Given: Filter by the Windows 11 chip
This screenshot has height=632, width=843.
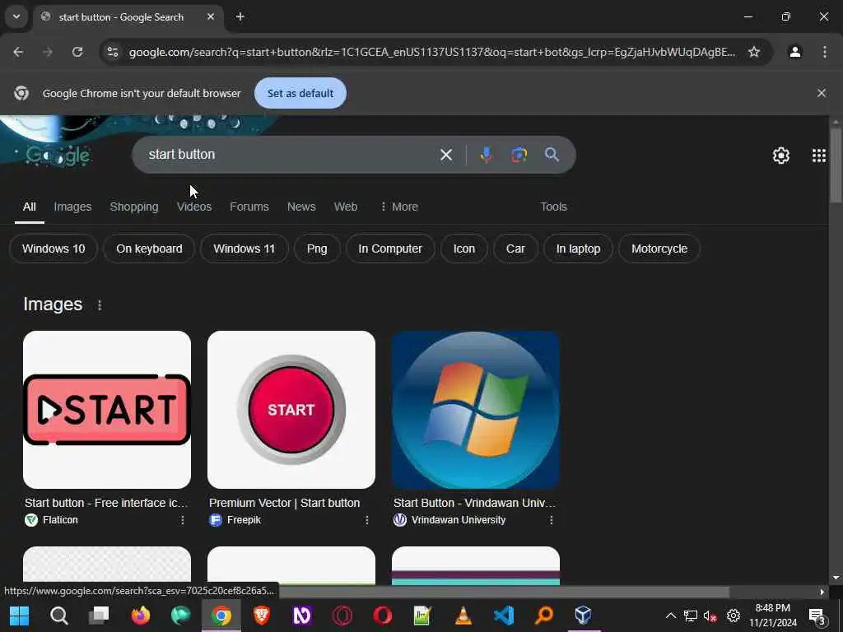Looking at the screenshot, I should click(x=244, y=249).
